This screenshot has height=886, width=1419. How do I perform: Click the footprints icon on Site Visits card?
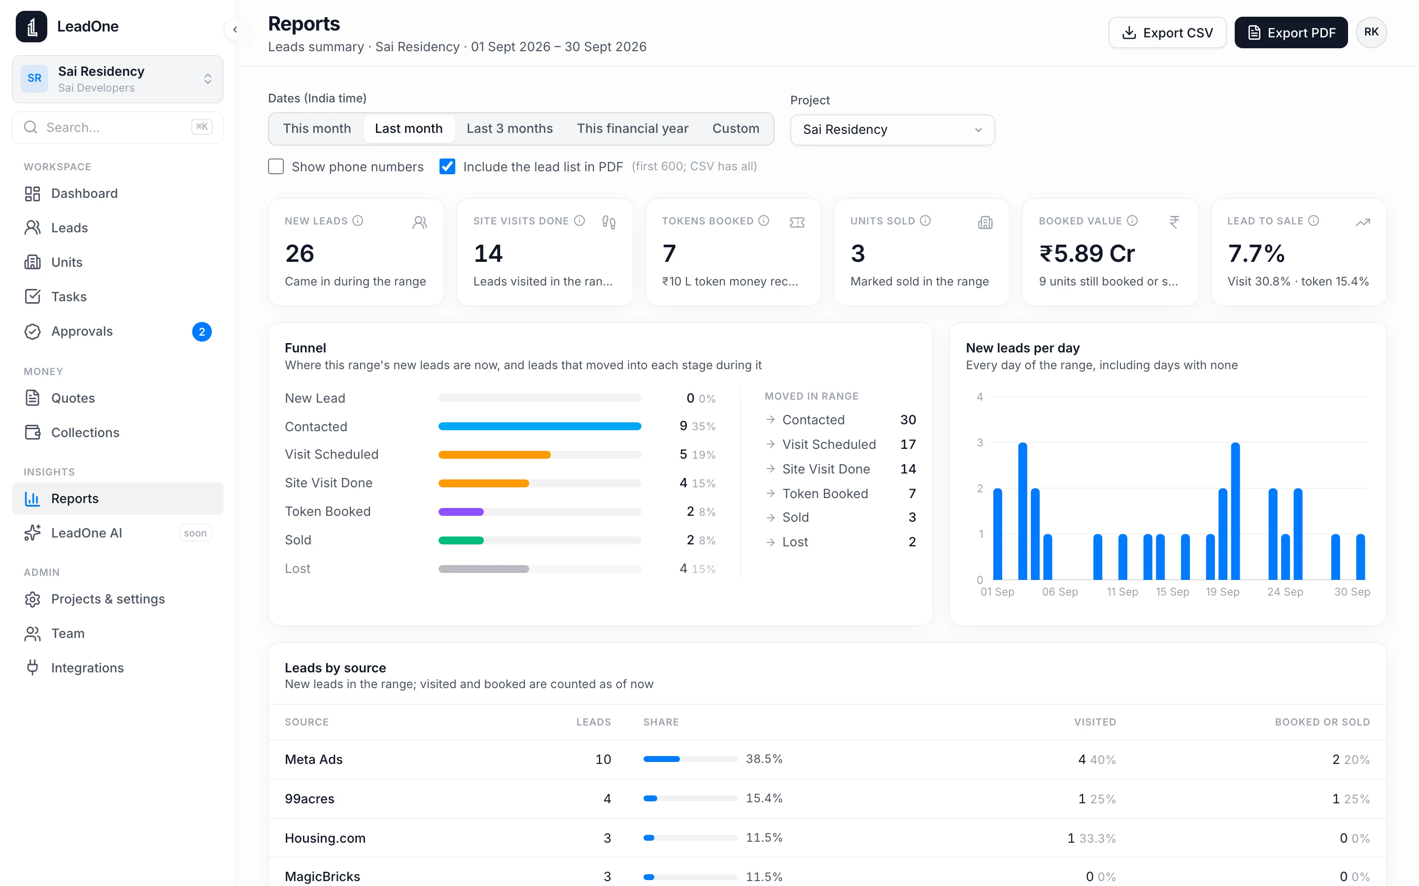click(x=608, y=222)
